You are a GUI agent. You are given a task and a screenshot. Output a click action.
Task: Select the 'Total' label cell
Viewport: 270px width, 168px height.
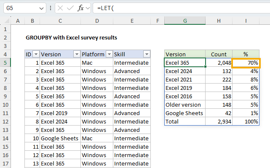[185, 122]
